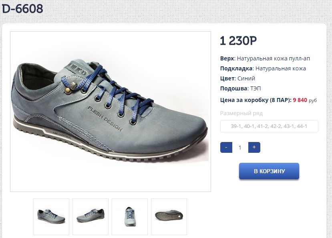Click the D-6608 product title
This screenshot has width=332, height=238.
coord(23,9)
